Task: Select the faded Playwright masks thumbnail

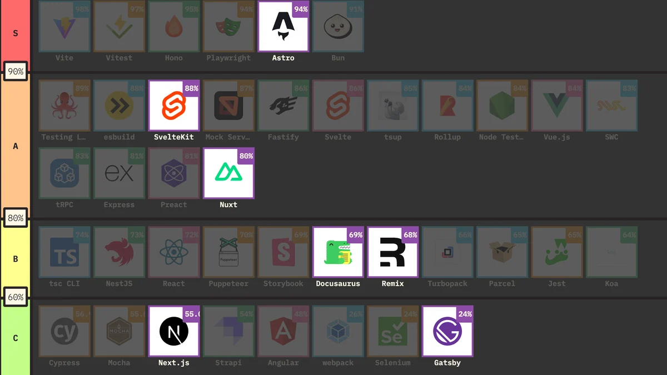Action: tap(228, 27)
